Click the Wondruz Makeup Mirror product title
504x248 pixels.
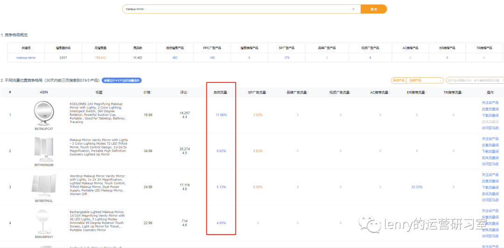pyautogui.click(x=98, y=185)
